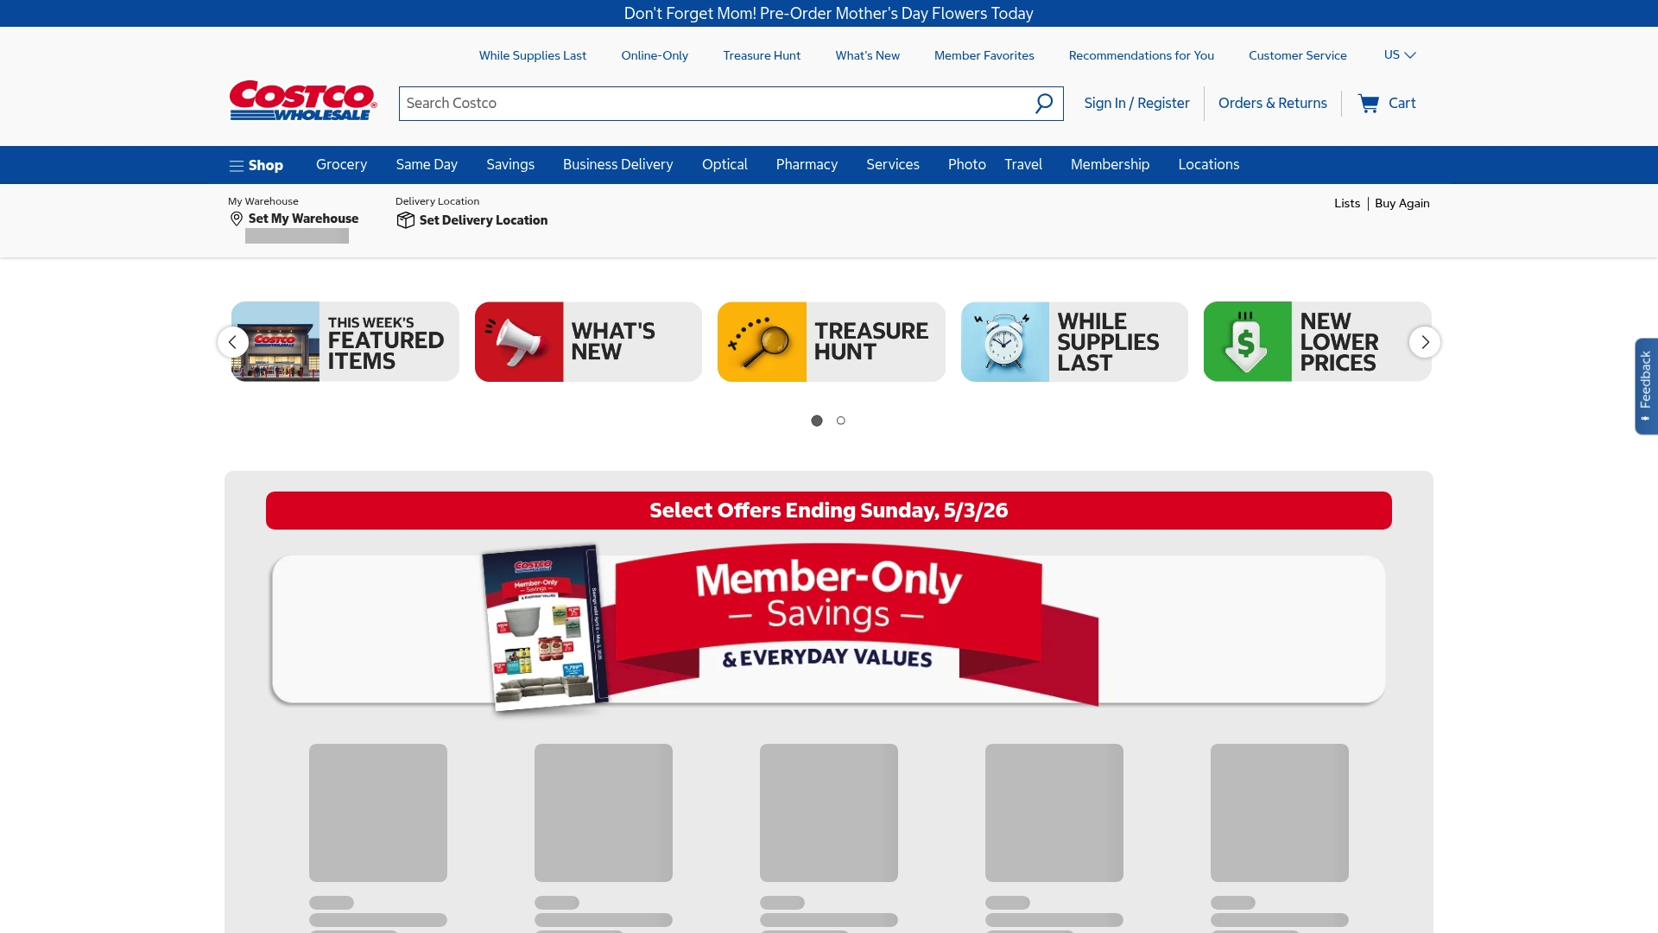Click the delivery box icon
This screenshot has height=933, width=1658.
click(x=405, y=220)
